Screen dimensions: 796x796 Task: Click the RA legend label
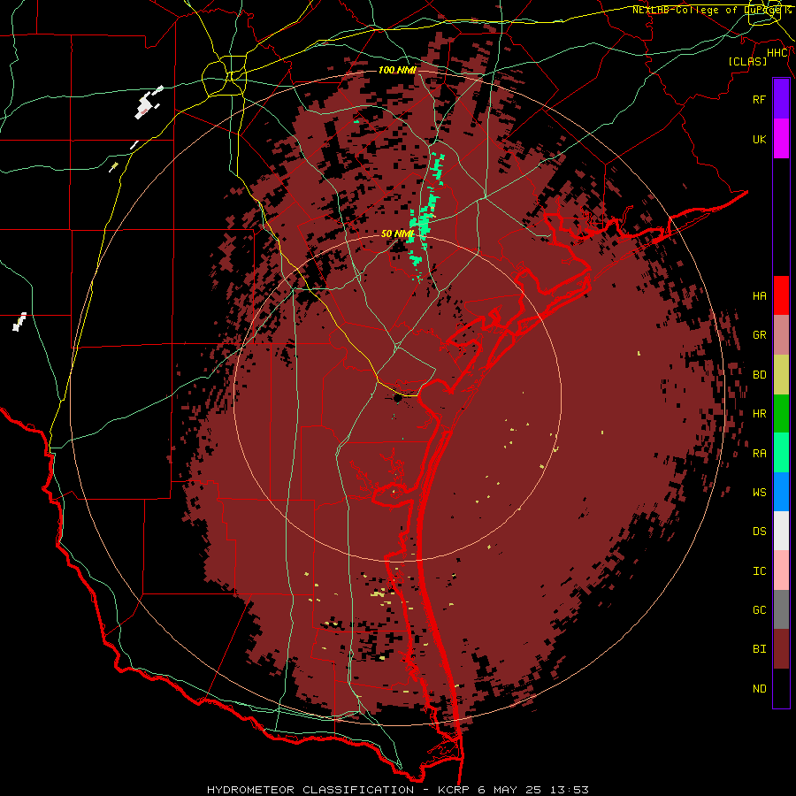pos(760,454)
